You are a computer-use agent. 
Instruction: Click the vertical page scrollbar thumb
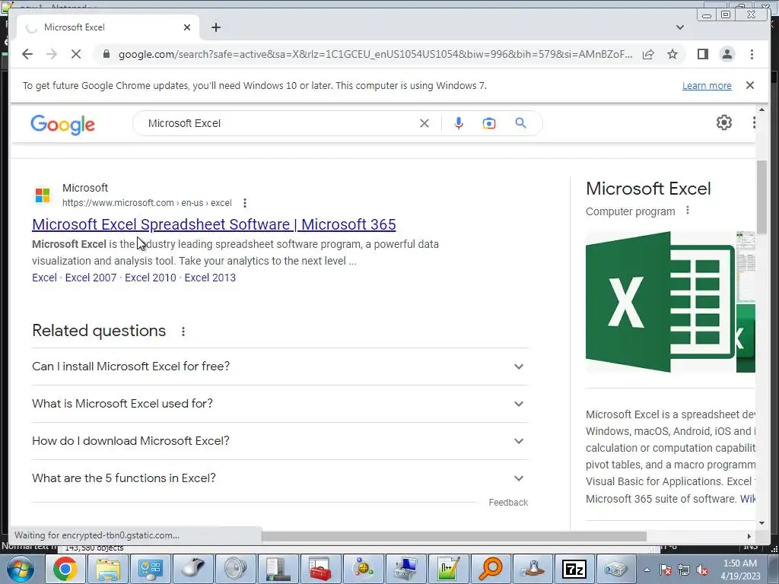pos(761,197)
